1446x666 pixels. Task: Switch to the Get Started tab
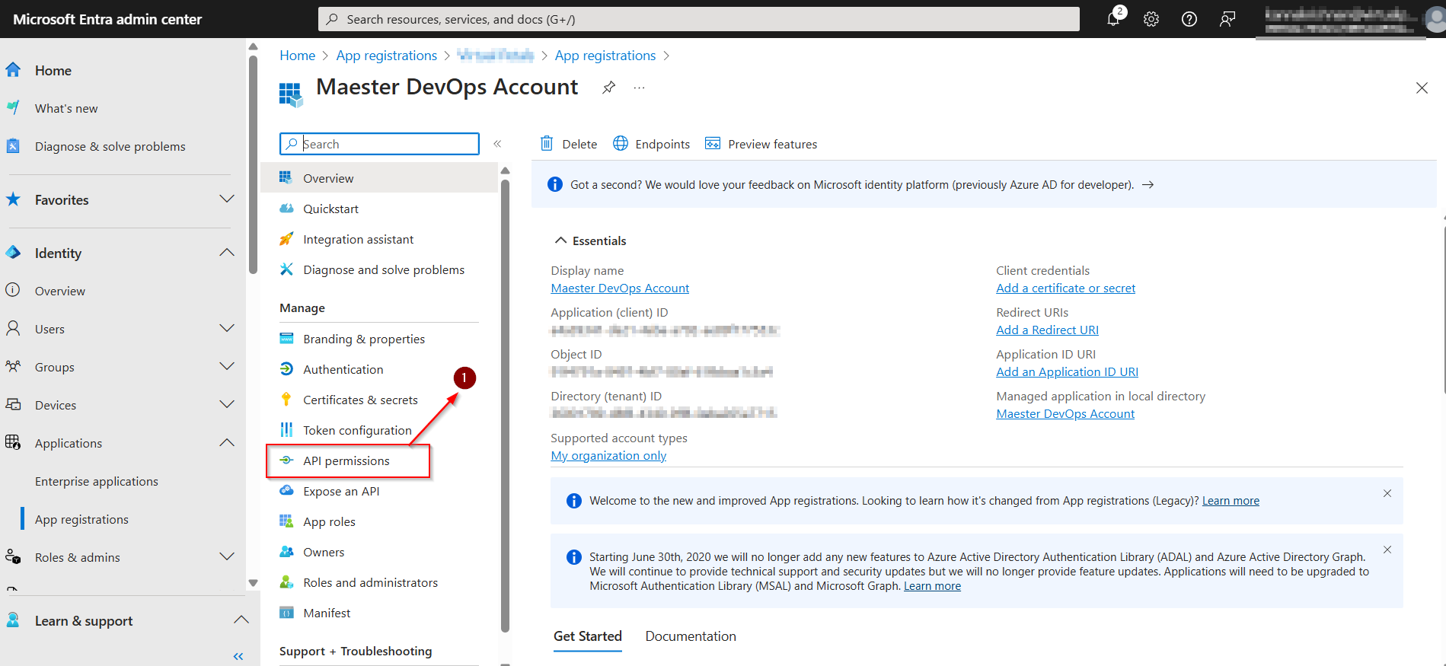click(588, 636)
